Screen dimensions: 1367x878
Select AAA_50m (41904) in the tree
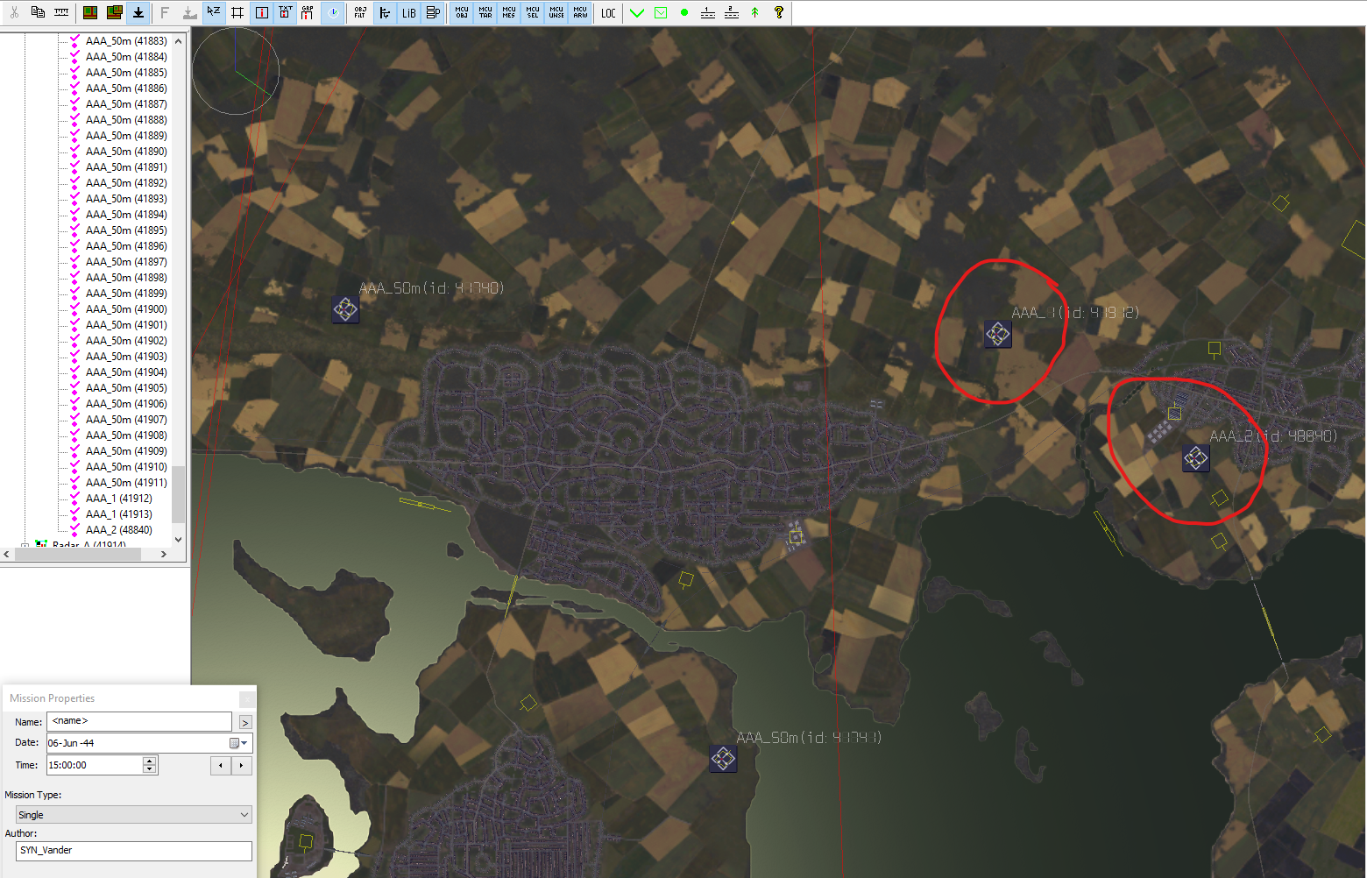pos(126,372)
